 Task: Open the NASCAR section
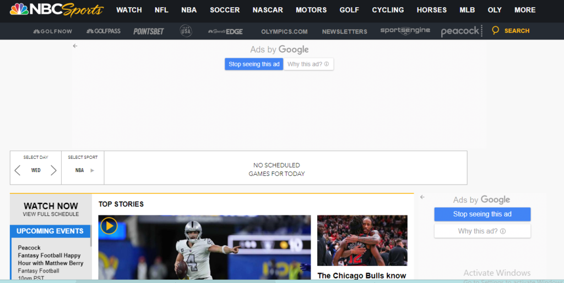pos(268,10)
